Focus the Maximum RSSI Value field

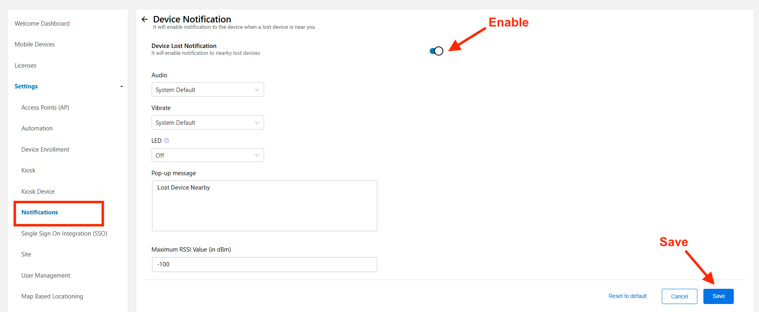point(264,264)
